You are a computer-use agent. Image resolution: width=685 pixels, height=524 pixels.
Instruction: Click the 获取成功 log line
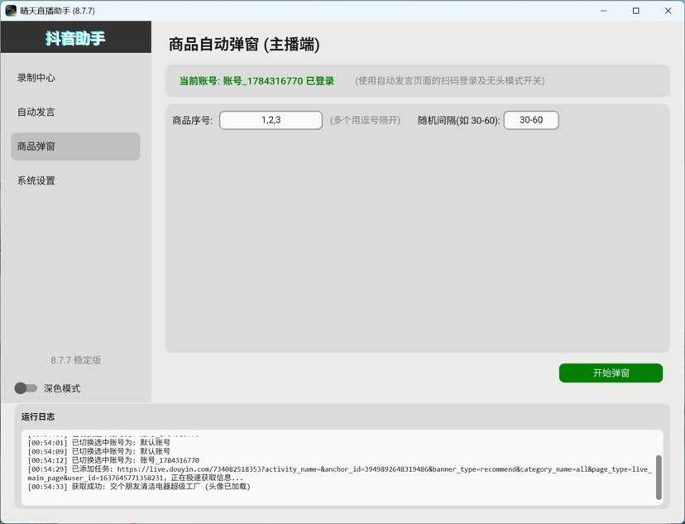click(x=139, y=487)
